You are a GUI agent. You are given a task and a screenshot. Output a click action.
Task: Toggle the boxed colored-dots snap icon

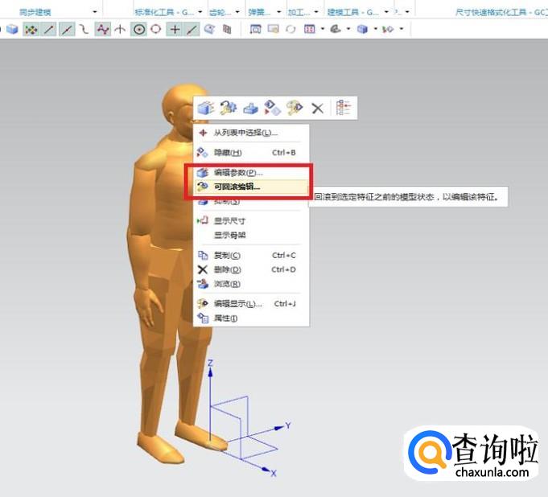tap(31, 29)
